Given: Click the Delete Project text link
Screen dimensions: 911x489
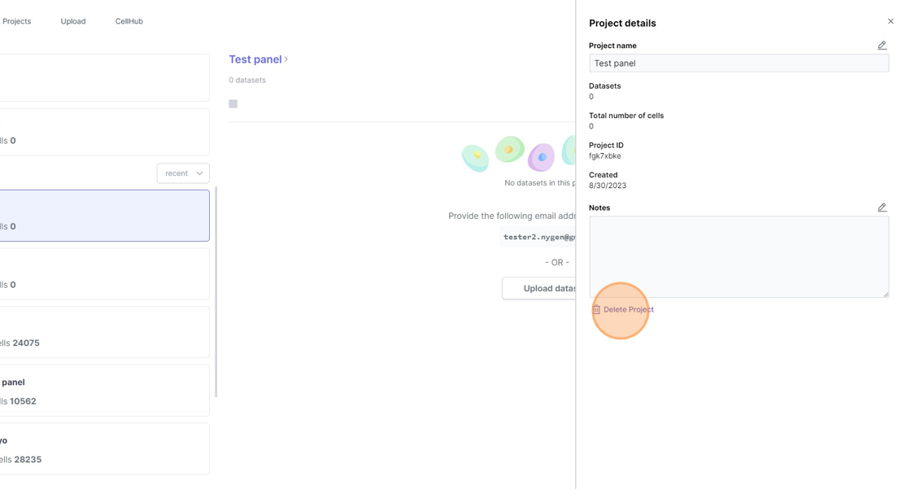Looking at the screenshot, I should (x=629, y=309).
